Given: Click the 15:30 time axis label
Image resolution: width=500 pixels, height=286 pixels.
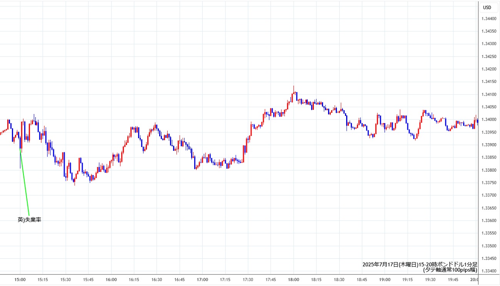Looking at the screenshot, I should point(65,280).
